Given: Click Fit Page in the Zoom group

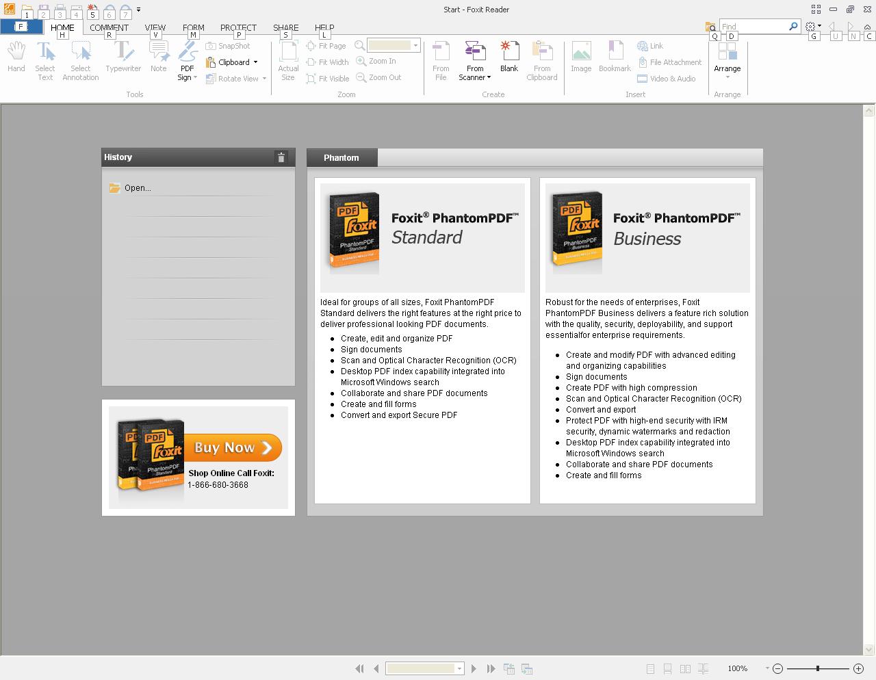Looking at the screenshot, I should coord(326,46).
